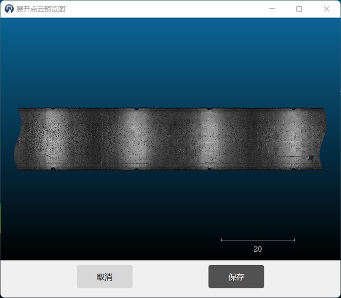Click dark viewport area below the point cloud

tap(129, 216)
